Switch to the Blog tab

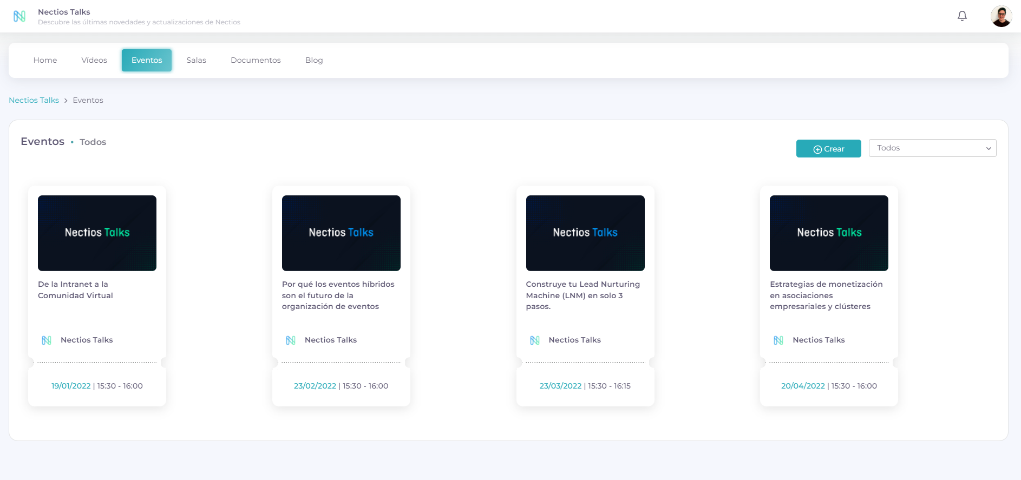pyautogui.click(x=314, y=60)
